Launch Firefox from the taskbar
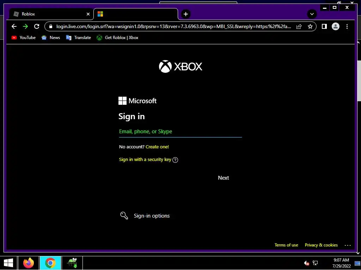Image resolution: width=361 pixels, height=270 pixels. click(29, 263)
